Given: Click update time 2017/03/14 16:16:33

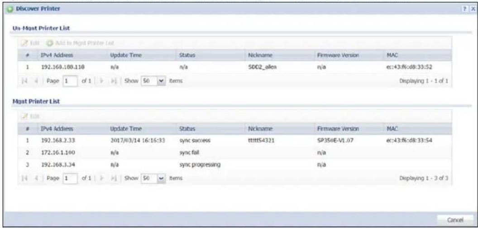Looking at the screenshot, I should pyautogui.click(x=138, y=141).
